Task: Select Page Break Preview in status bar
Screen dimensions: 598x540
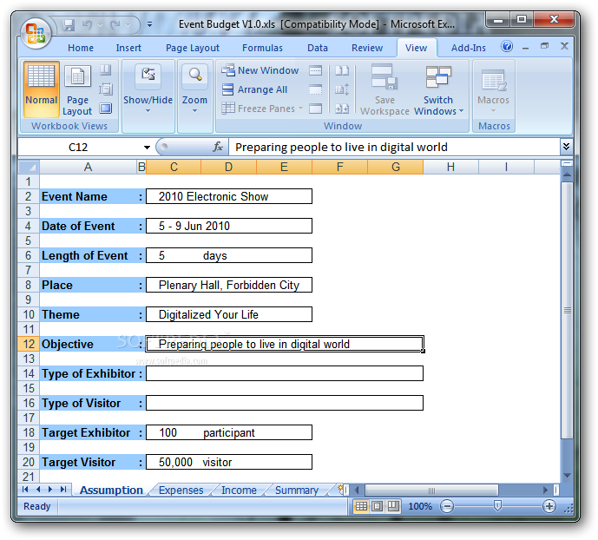Action: (x=393, y=506)
